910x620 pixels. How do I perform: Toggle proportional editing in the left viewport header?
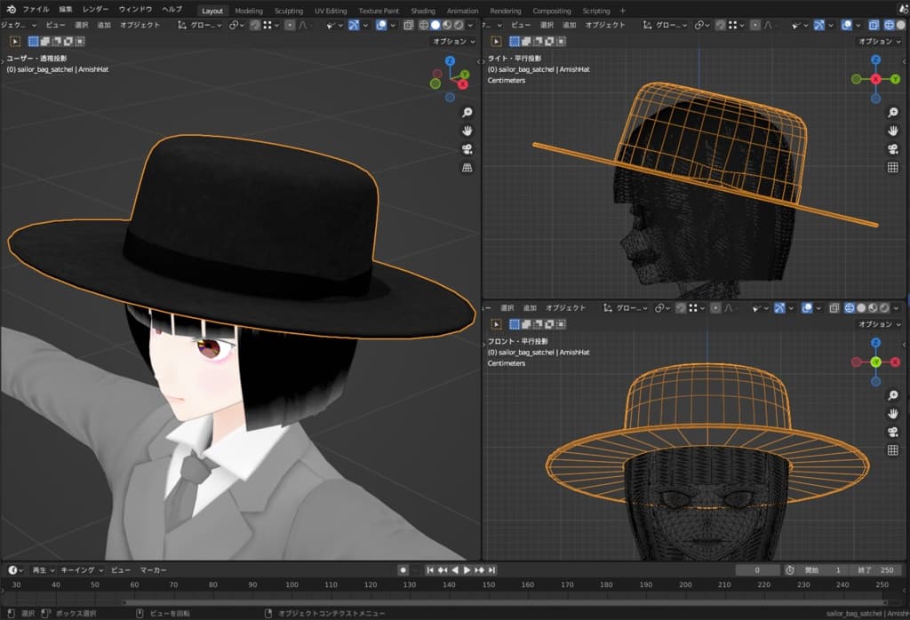point(291,25)
